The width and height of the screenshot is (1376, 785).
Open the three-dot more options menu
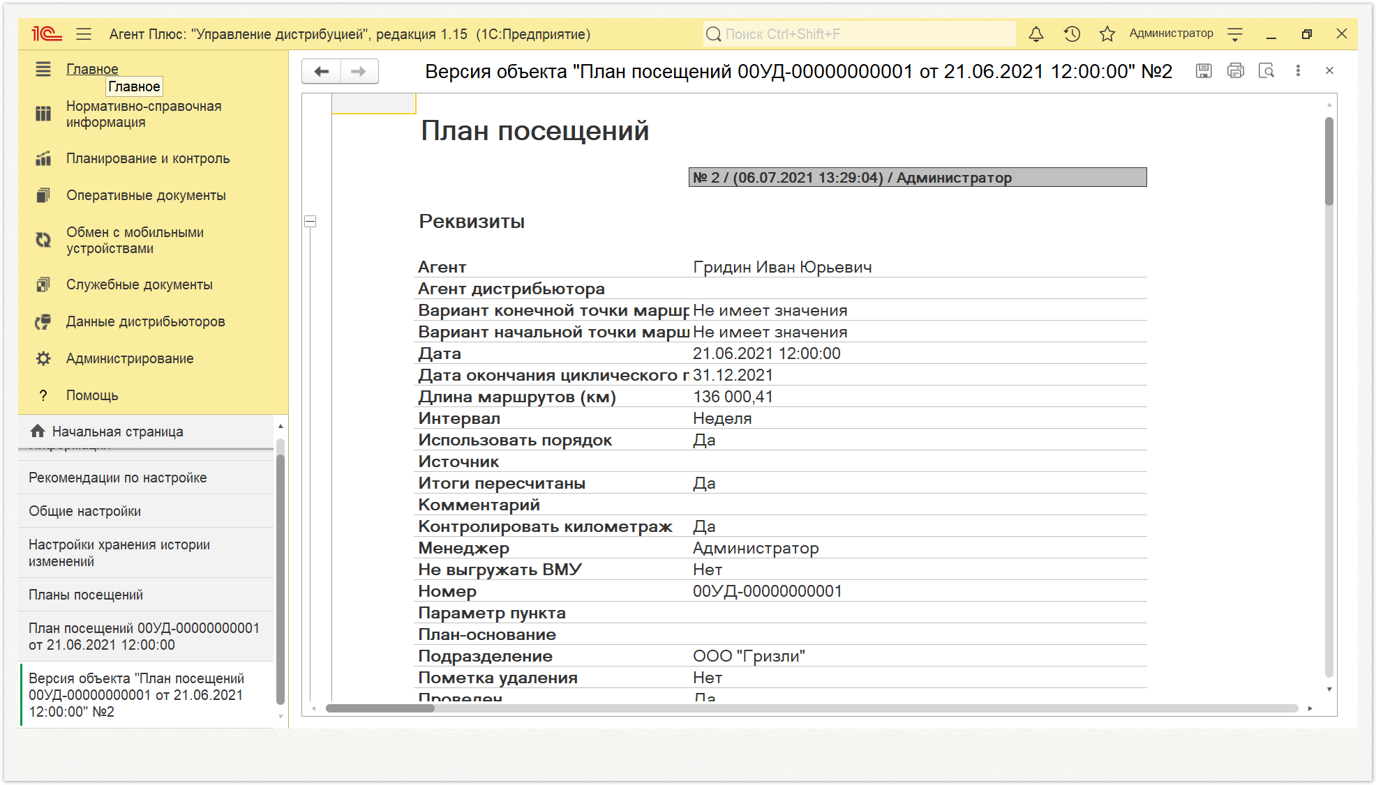[1298, 70]
